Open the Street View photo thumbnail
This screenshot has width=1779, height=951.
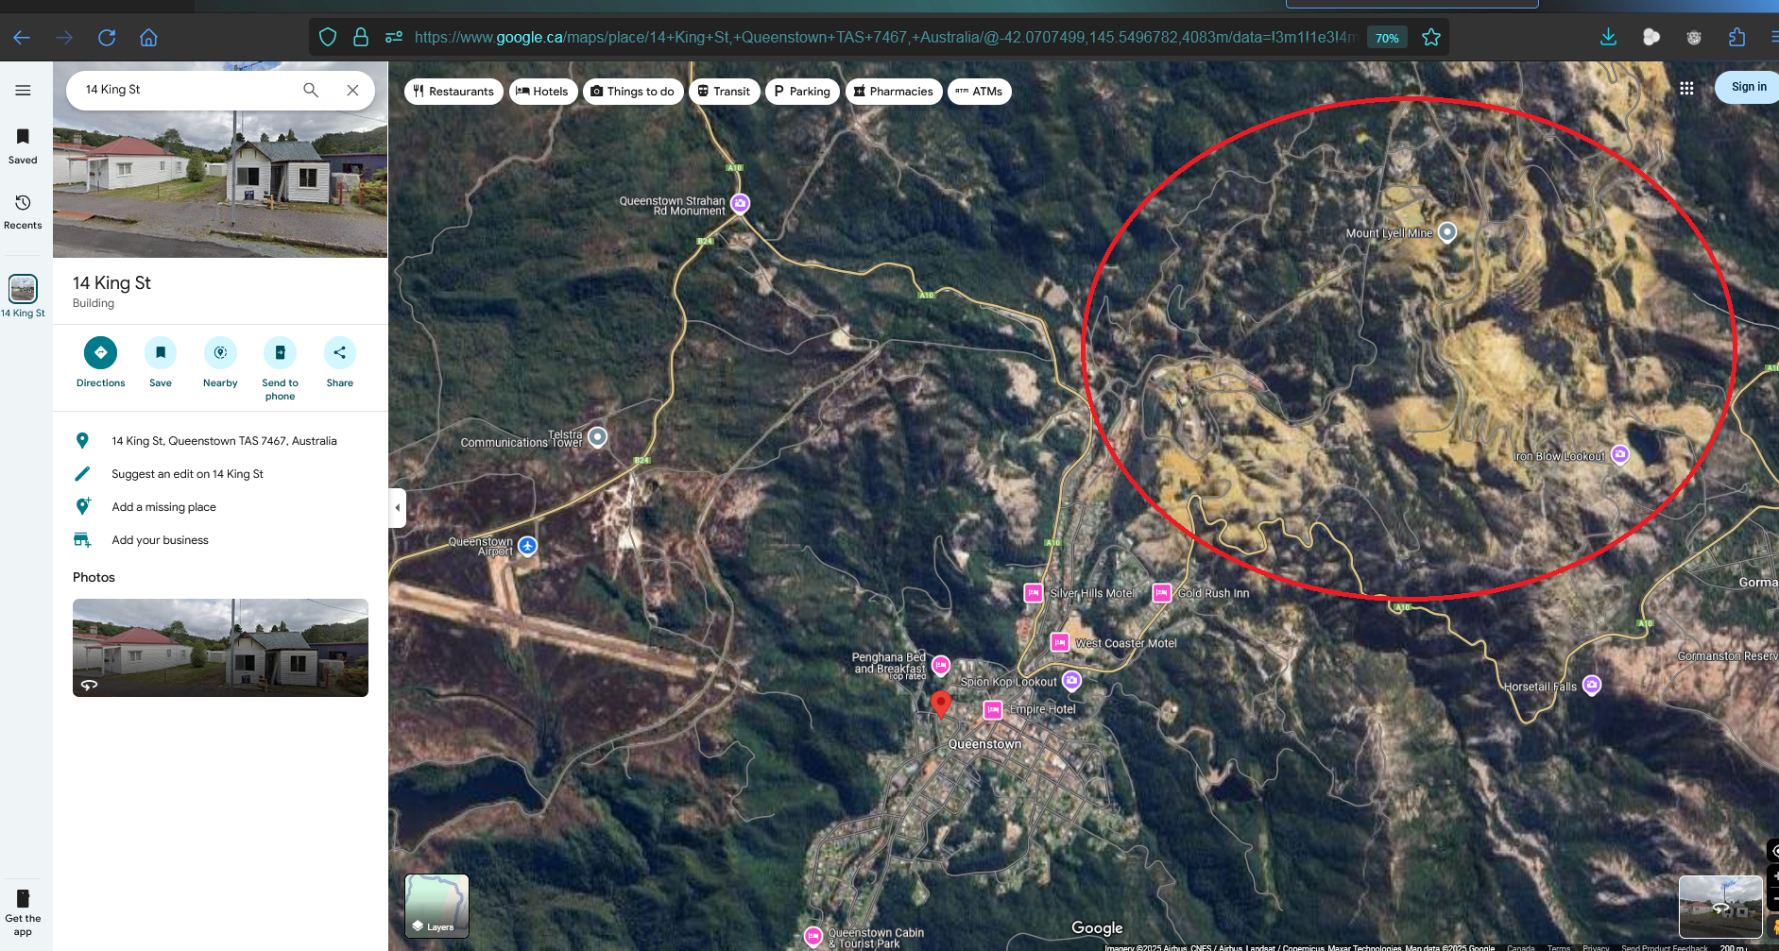click(x=220, y=648)
